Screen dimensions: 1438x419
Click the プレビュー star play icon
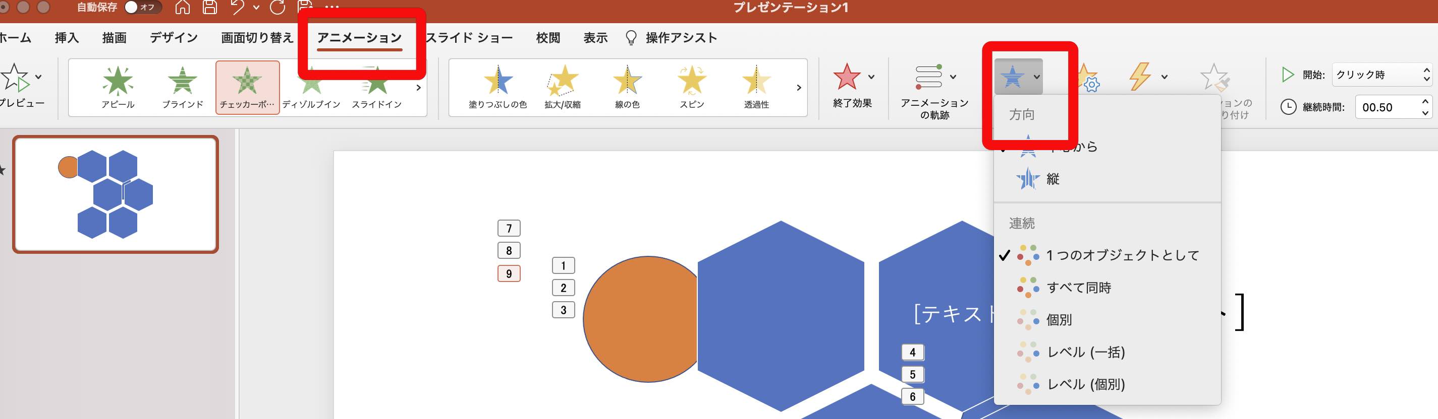tap(15, 77)
